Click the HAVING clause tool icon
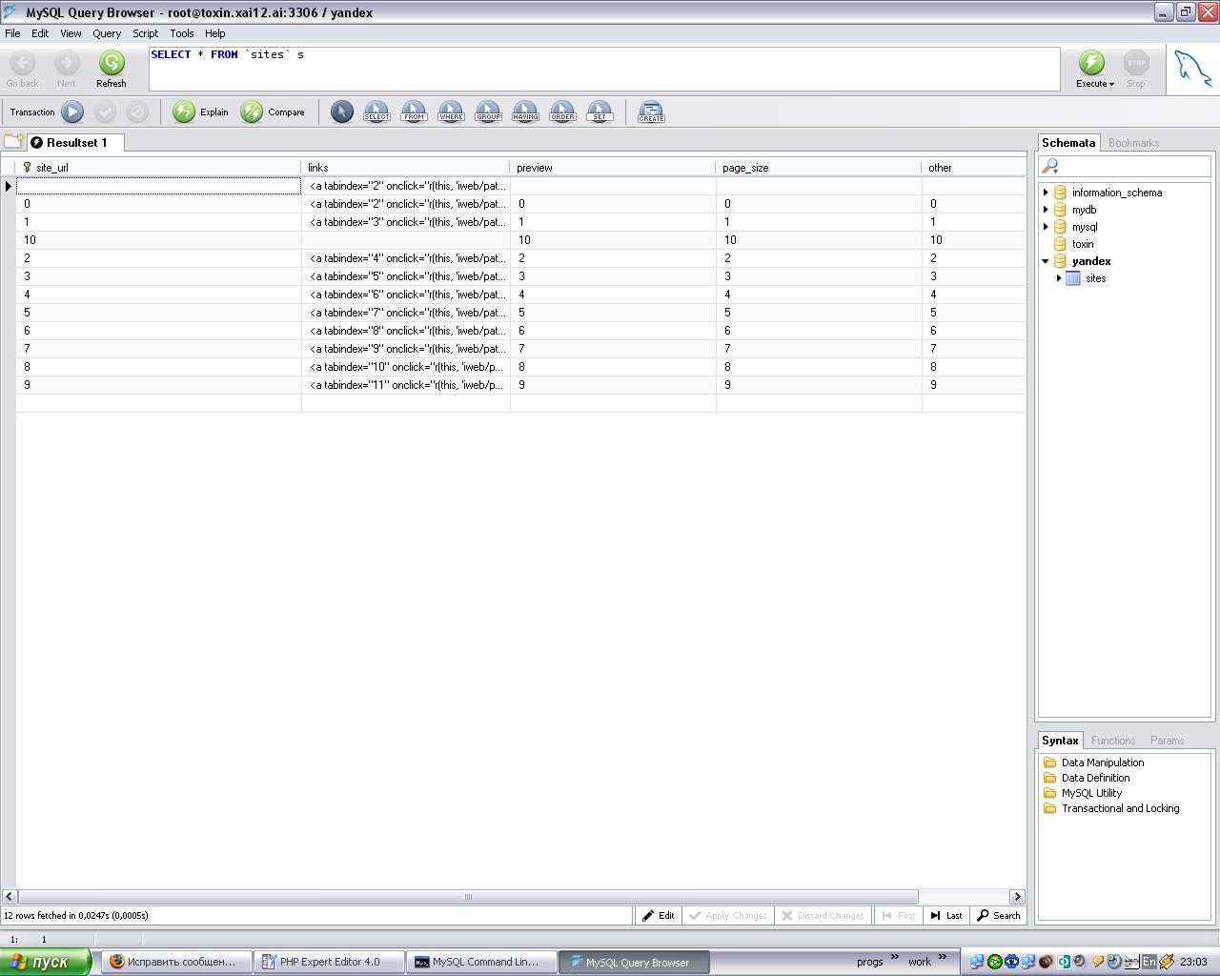This screenshot has height=976, width=1220. click(525, 112)
